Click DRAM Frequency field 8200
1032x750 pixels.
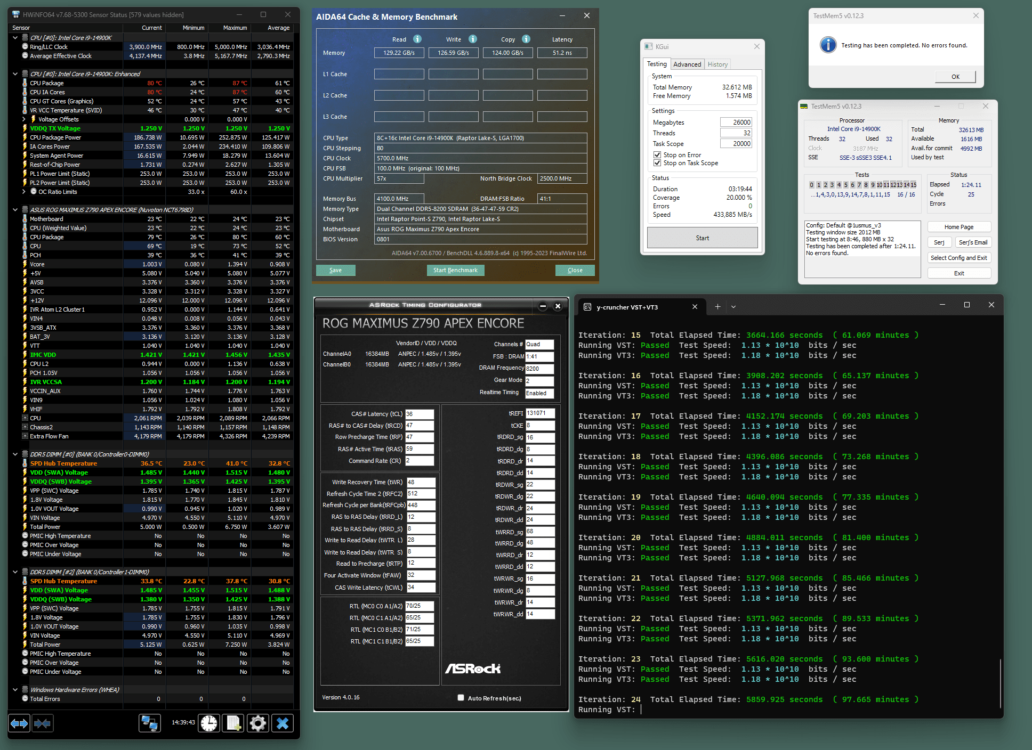(x=539, y=369)
